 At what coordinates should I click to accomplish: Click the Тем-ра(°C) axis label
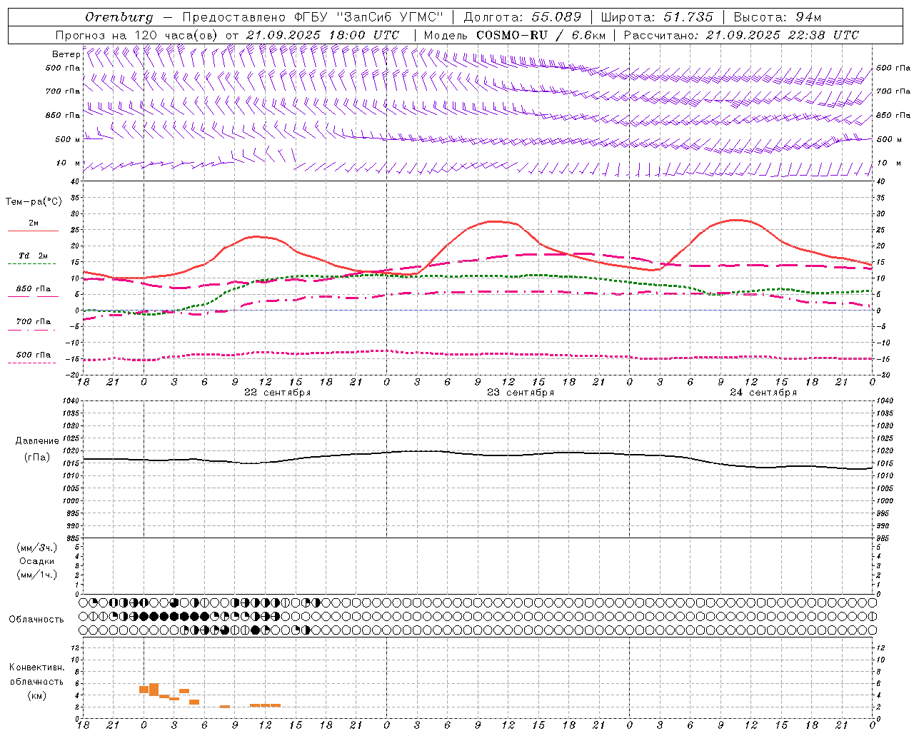[x=34, y=202]
